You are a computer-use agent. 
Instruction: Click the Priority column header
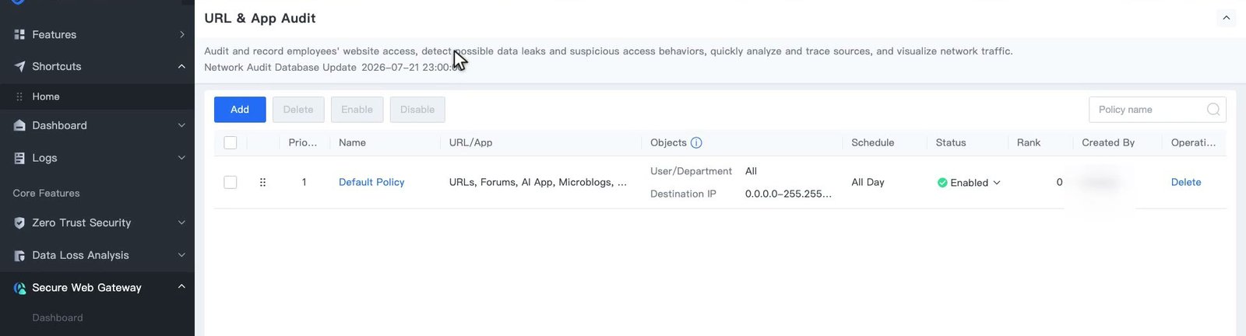(x=303, y=143)
